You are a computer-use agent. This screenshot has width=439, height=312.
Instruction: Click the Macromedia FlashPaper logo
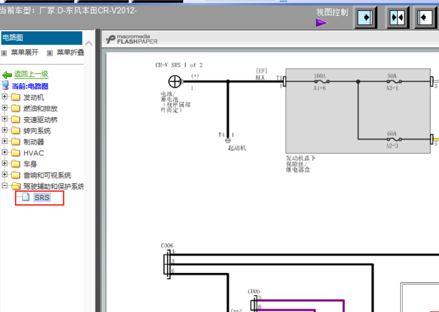tap(132, 40)
